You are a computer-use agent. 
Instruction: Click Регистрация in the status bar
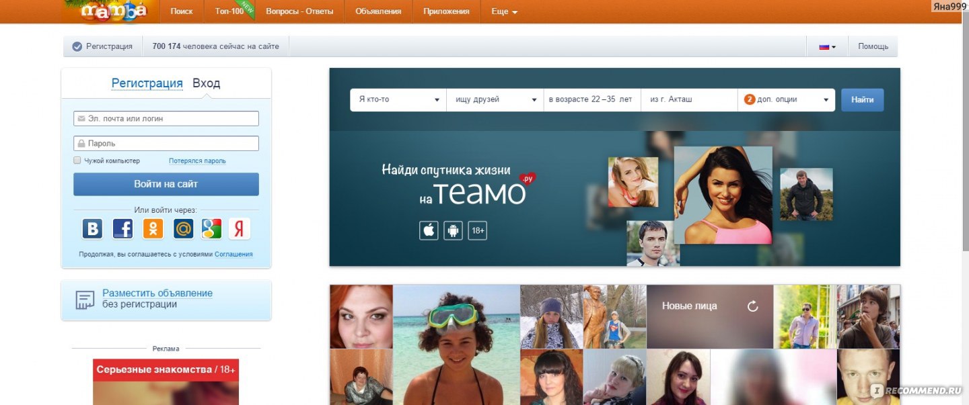109,46
